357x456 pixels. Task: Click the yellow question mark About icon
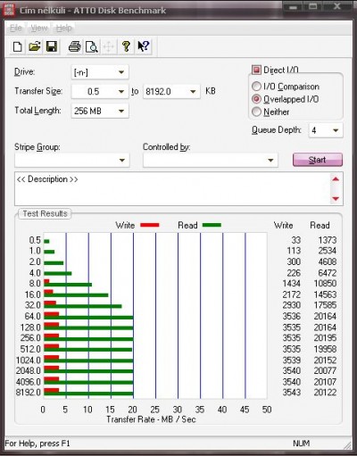pyautogui.click(x=126, y=46)
